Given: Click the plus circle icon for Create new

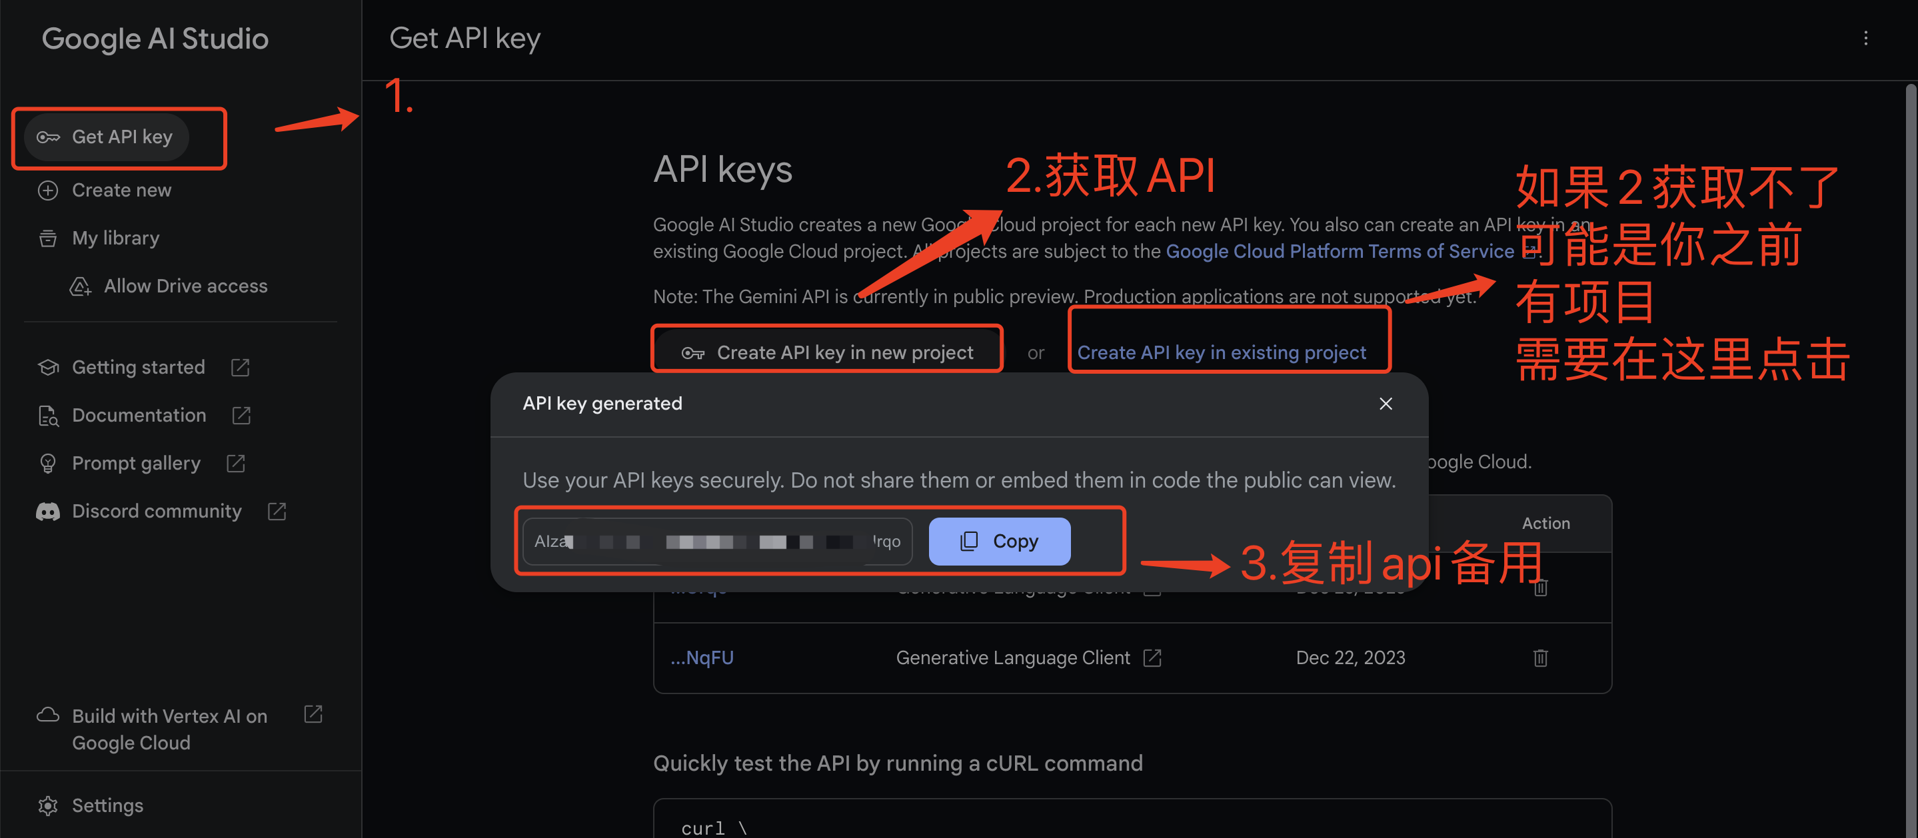Looking at the screenshot, I should coord(48,191).
